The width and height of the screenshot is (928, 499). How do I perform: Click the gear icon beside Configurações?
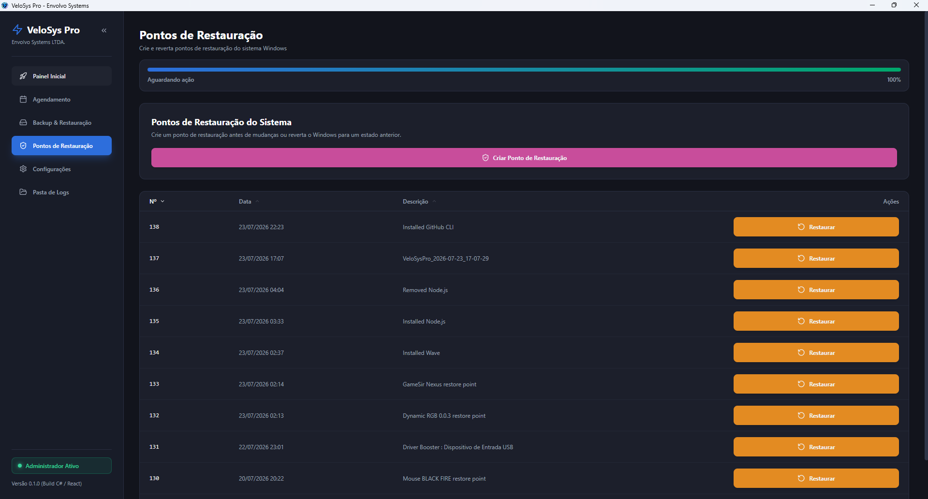[23, 169]
